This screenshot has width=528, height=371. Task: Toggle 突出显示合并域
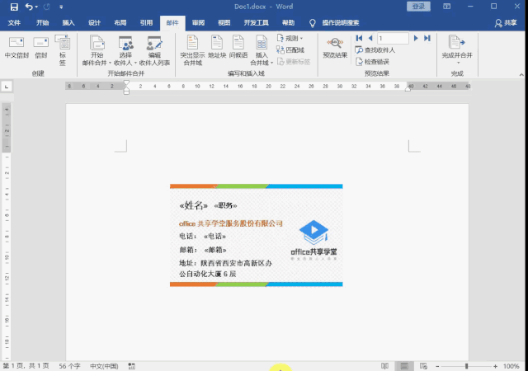[x=192, y=50]
